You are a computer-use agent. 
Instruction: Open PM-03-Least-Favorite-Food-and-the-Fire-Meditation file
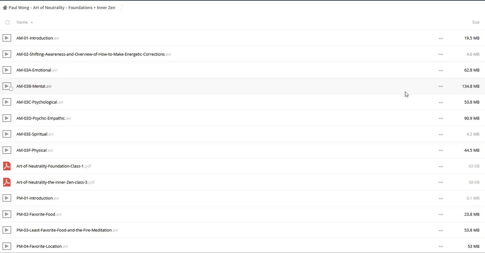pyautogui.click(x=64, y=230)
